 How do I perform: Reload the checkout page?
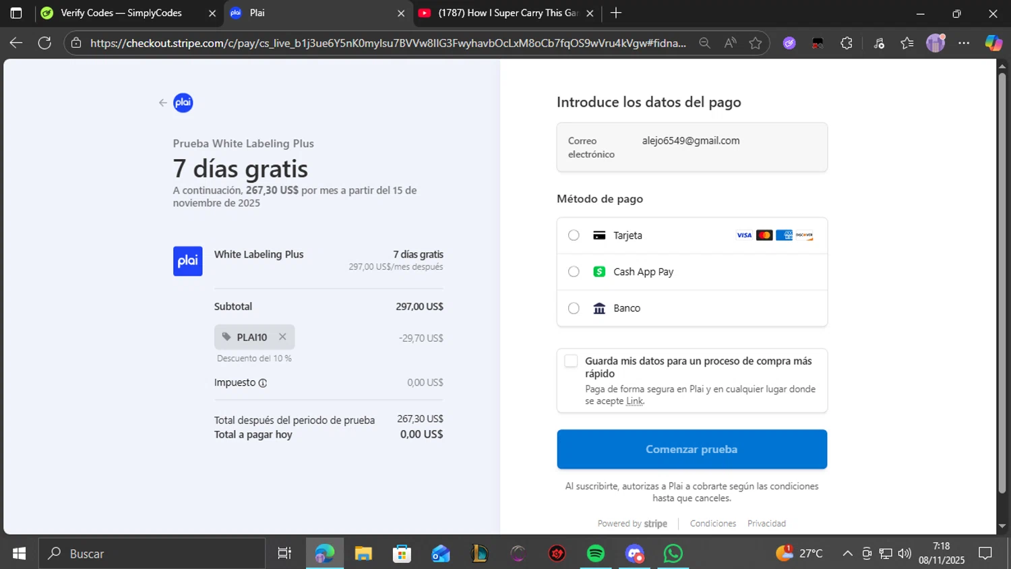click(44, 43)
